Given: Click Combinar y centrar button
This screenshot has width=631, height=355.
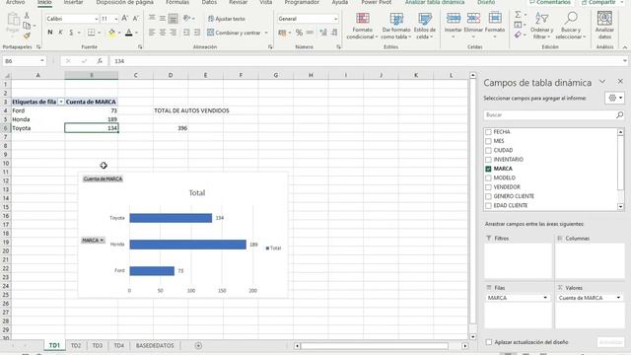Looking at the screenshot, I should [235, 33].
